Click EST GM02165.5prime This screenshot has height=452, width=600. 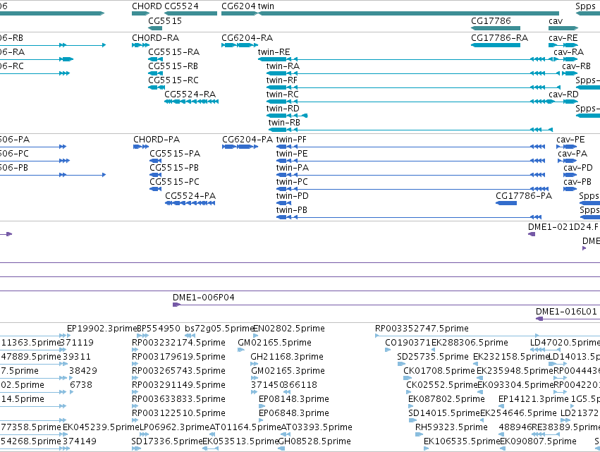pos(275,343)
